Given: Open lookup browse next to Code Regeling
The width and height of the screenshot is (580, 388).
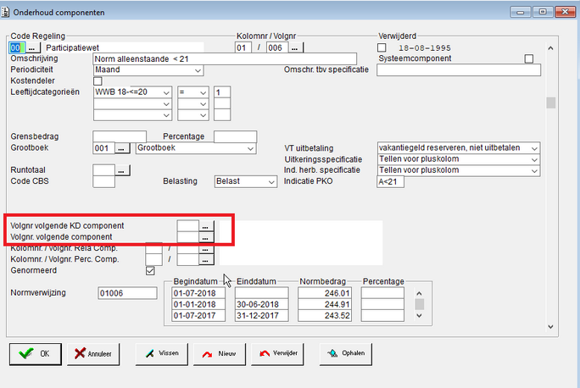Looking at the screenshot, I should (x=32, y=48).
